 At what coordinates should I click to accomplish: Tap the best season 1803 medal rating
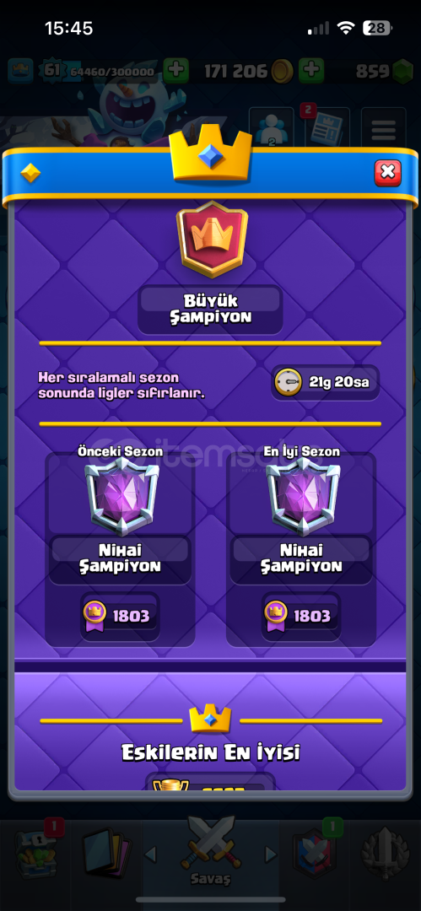(301, 616)
